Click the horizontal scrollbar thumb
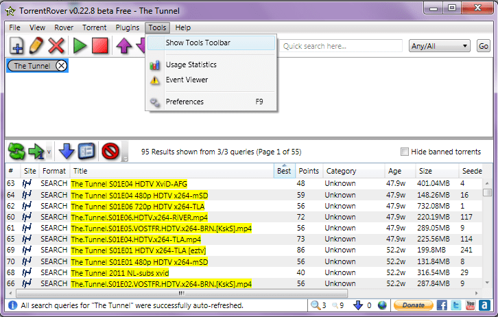 point(182,293)
